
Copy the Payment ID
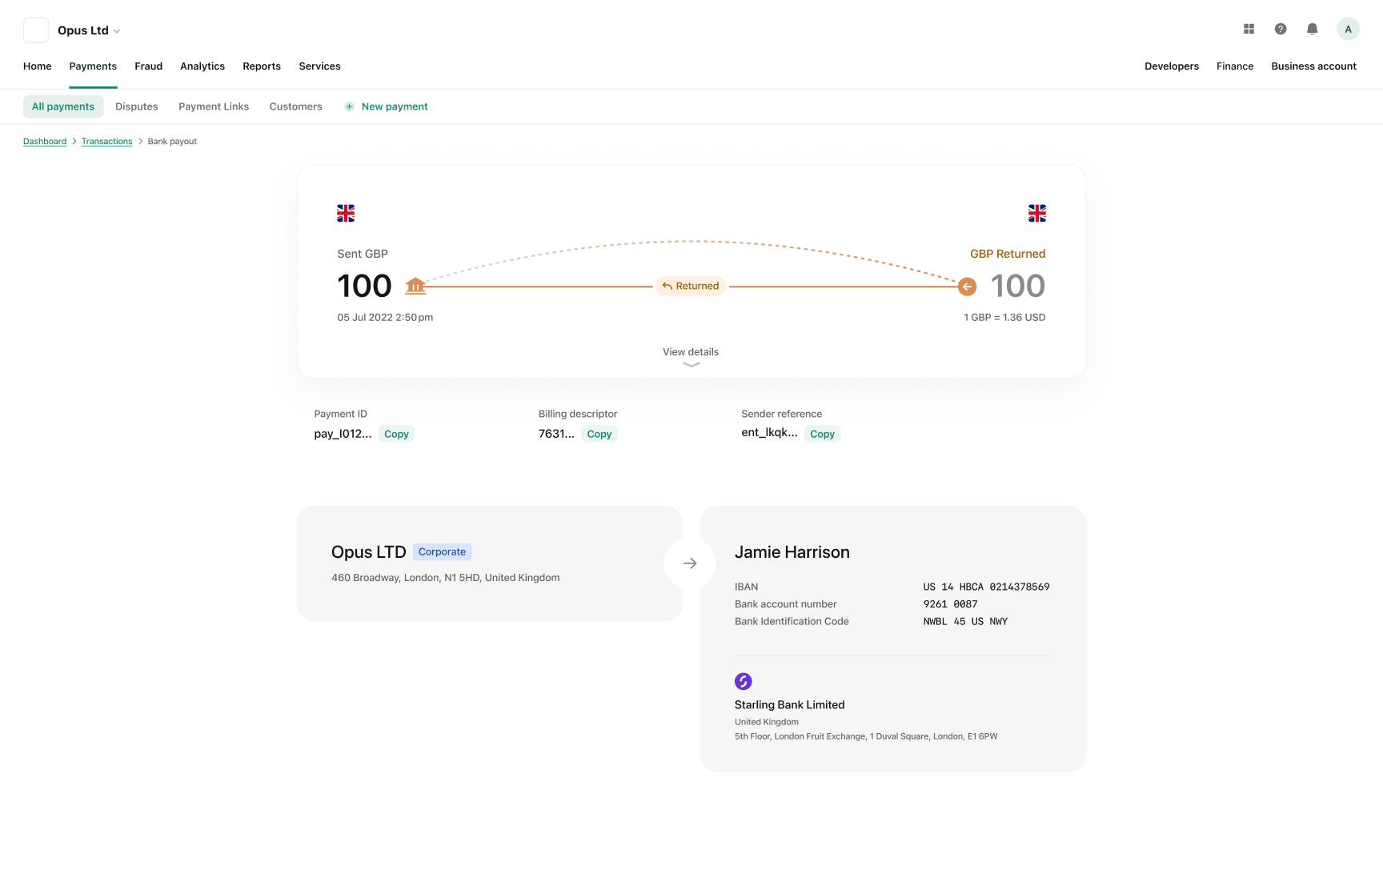tap(396, 434)
